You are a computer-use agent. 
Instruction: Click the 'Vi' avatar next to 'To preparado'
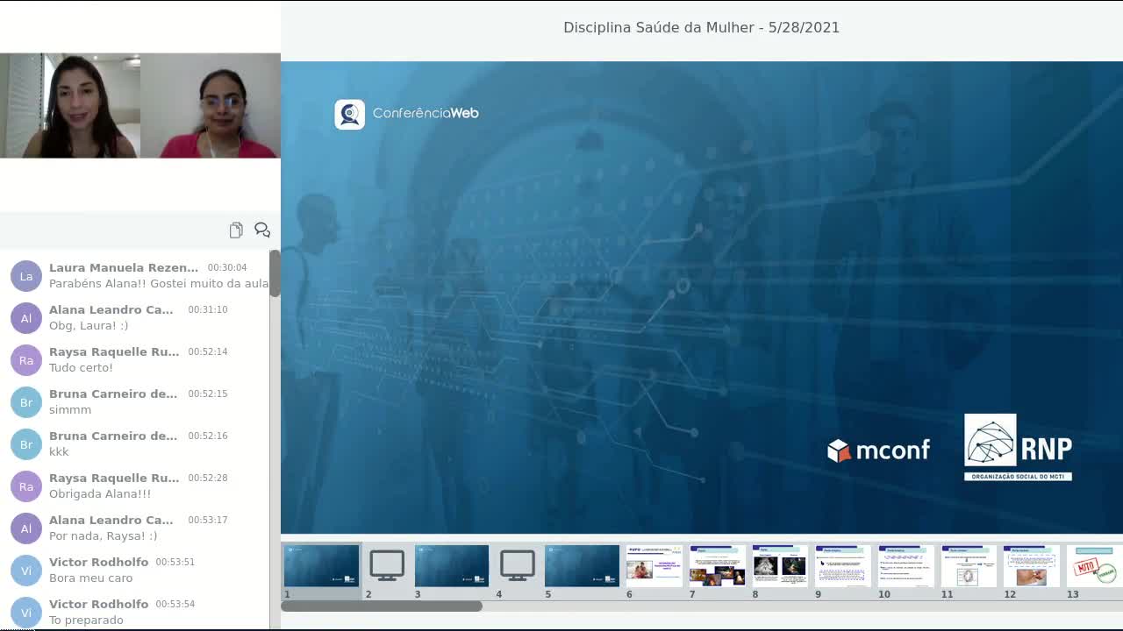pyautogui.click(x=26, y=613)
